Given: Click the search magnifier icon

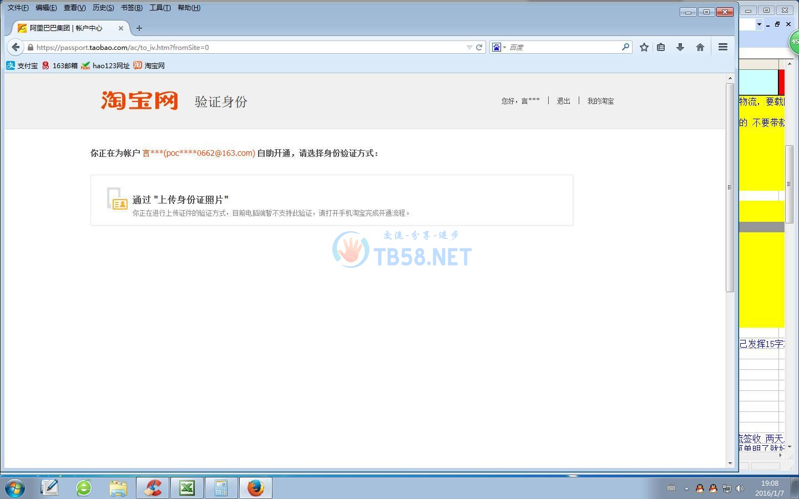Looking at the screenshot, I should [x=625, y=47].
